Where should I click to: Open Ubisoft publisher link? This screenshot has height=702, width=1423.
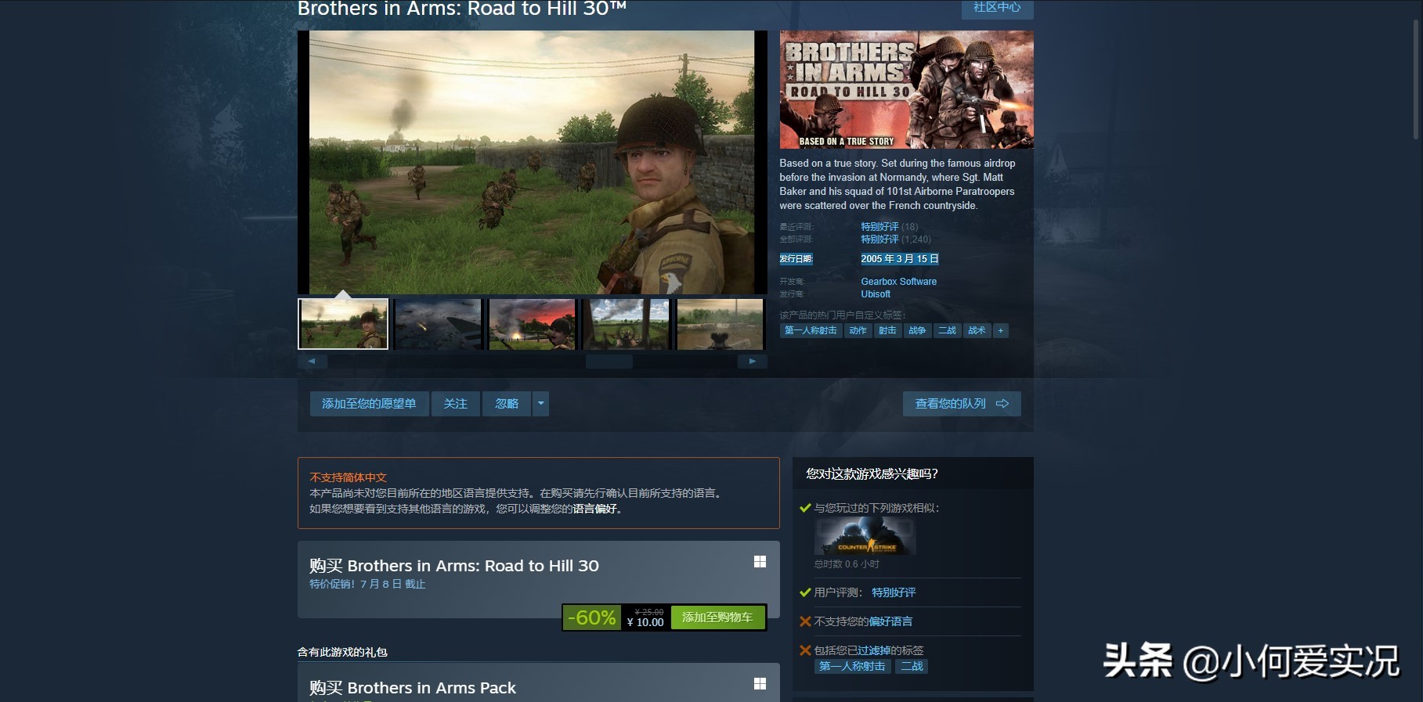pyautogui.click(x=876, y=294)
